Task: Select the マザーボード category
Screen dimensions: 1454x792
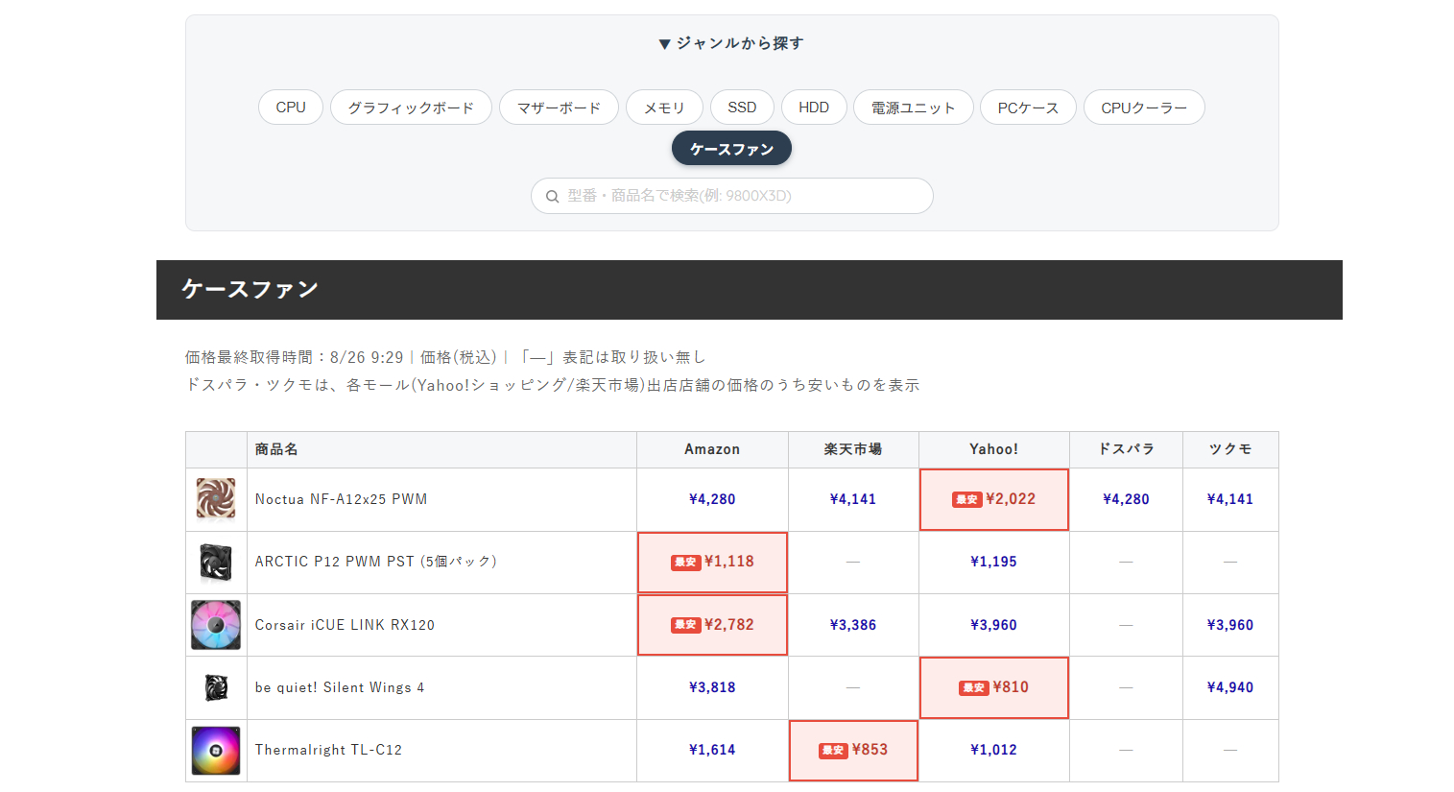Action: 559,108
